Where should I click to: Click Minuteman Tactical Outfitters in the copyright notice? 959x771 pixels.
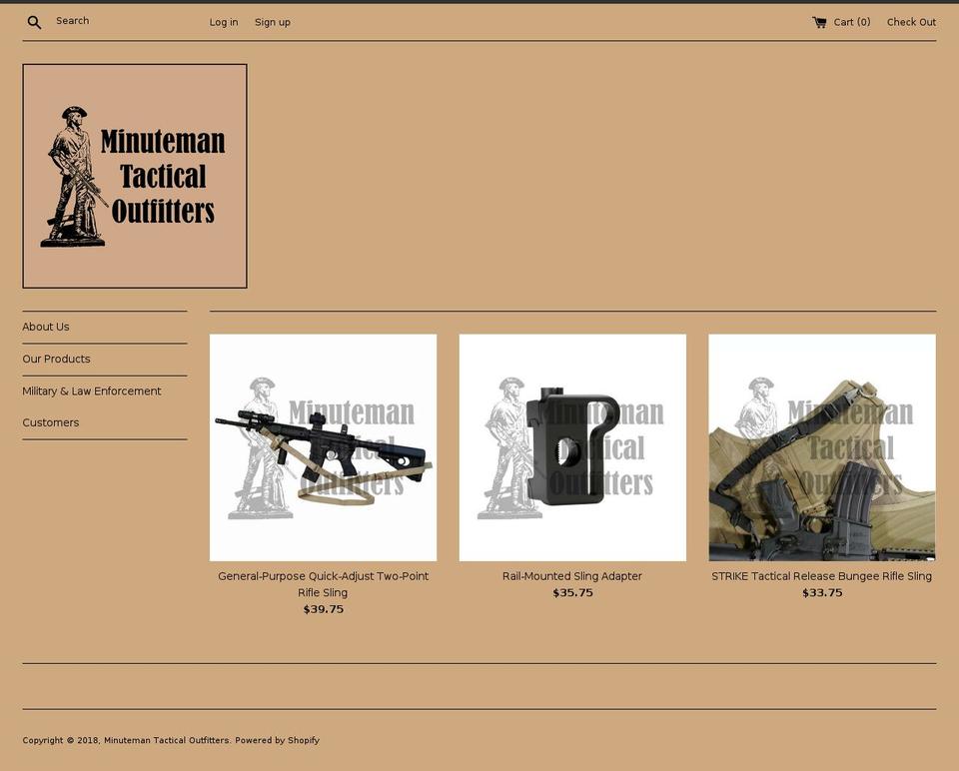pyautogui.click(x=166, y=740)
